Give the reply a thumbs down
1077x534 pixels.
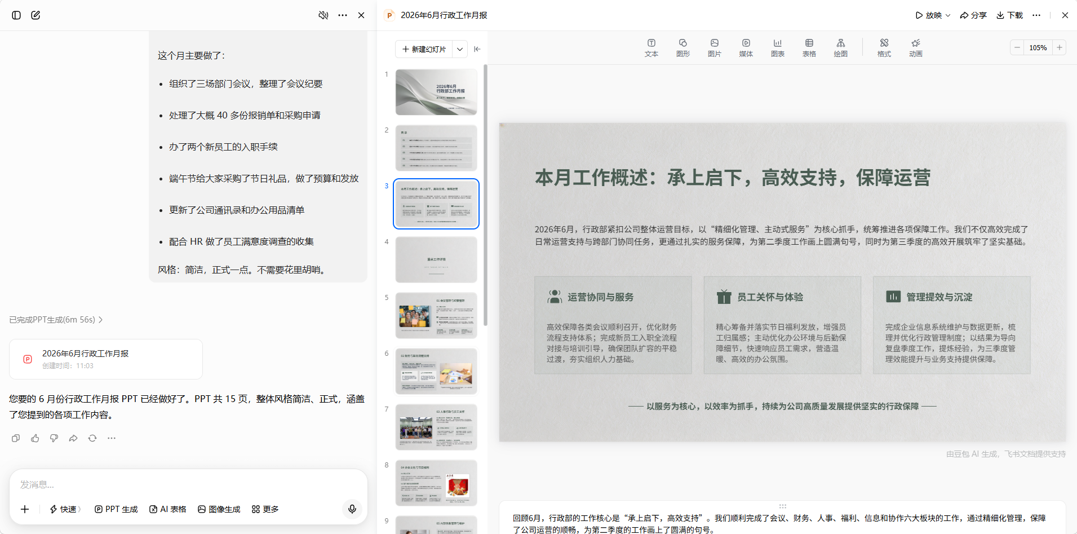point(54,438)
